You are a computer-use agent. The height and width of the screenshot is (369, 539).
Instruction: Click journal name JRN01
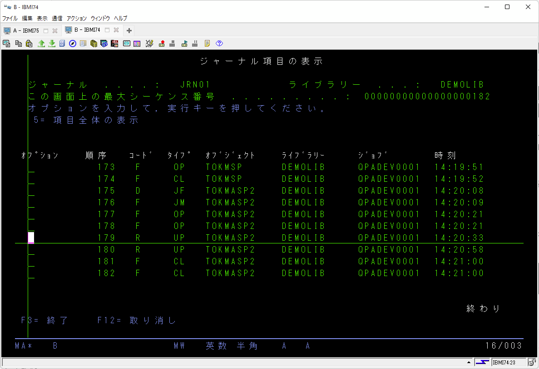195,84
